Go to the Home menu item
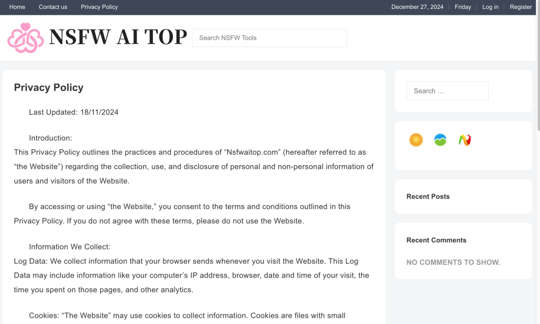540x324 pixels. tap(17, 7)
